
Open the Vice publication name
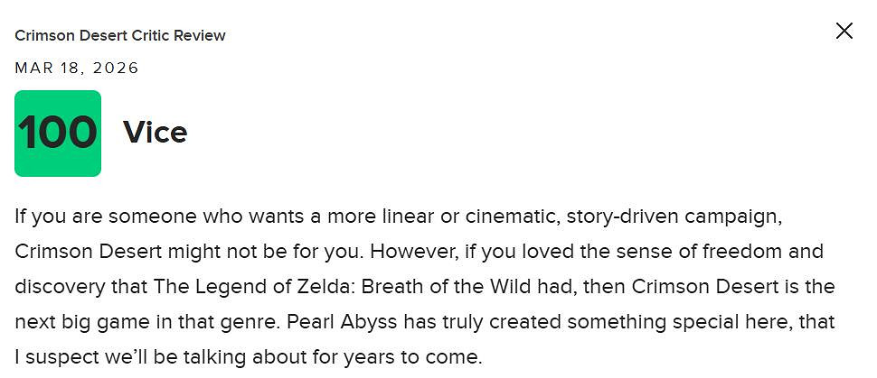[x=156, y=133]
